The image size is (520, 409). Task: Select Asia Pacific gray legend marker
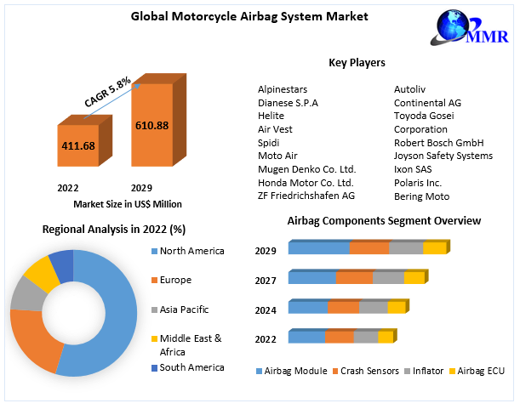[154, 310]
